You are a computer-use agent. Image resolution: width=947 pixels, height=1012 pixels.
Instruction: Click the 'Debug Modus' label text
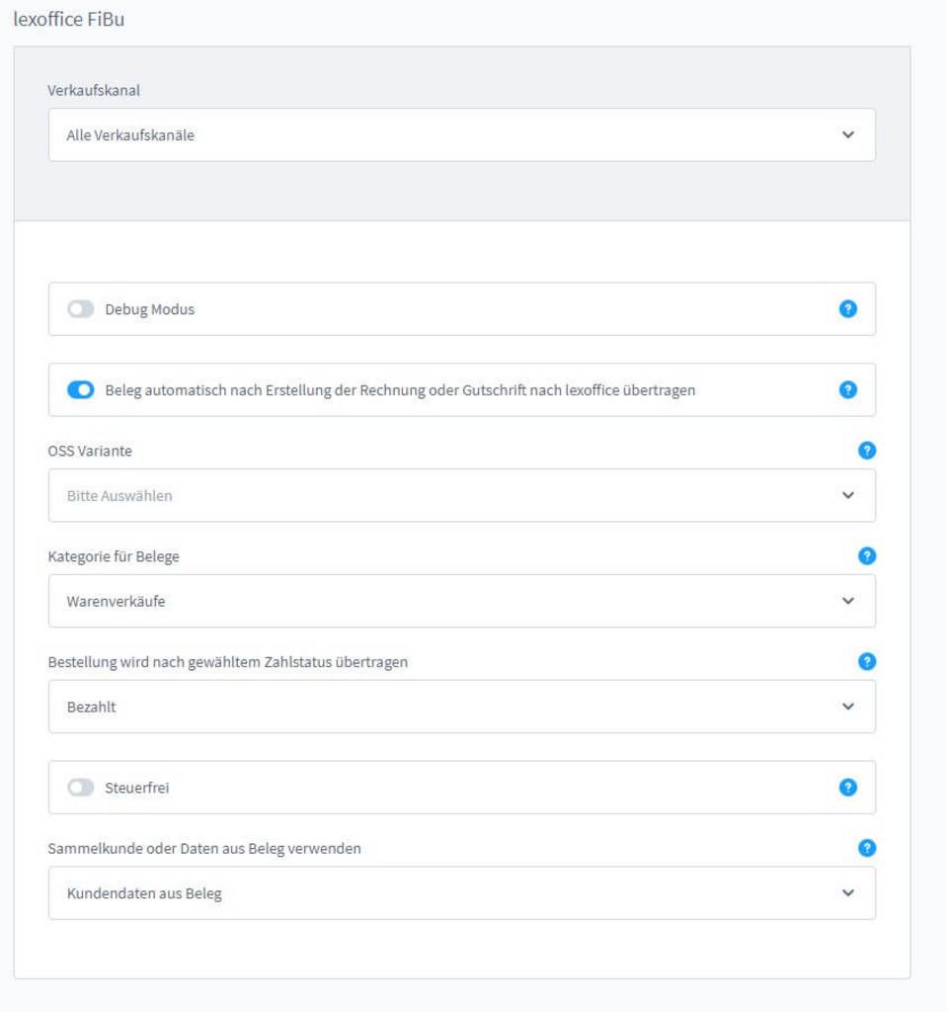[x=150, y=309]
